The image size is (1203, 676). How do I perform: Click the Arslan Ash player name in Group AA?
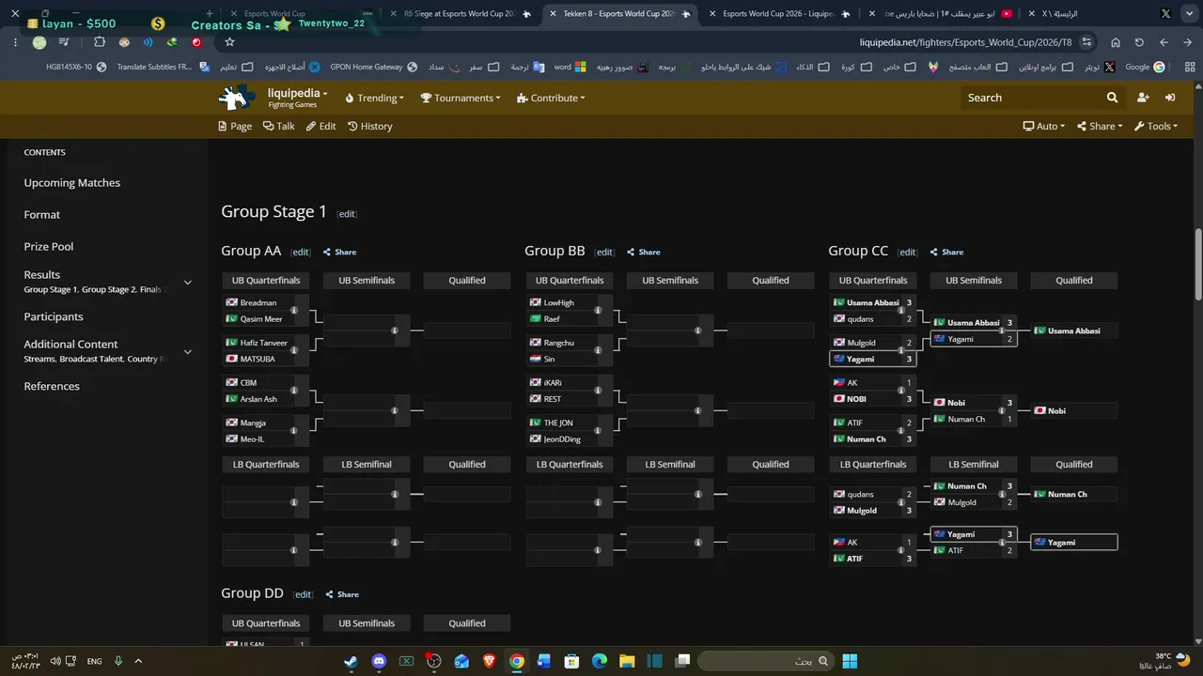click(x=258, y=399)
